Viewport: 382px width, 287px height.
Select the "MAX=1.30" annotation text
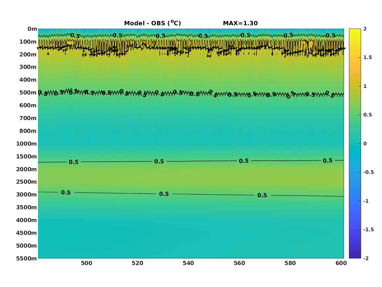click(240, 23)
